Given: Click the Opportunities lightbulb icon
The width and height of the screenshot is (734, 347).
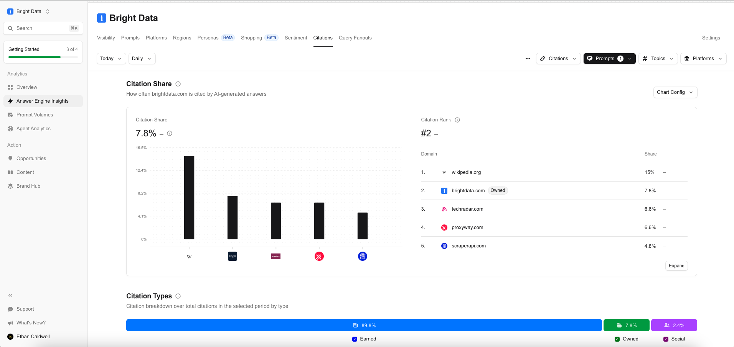Looking at the screenshot, I should 10,159.
